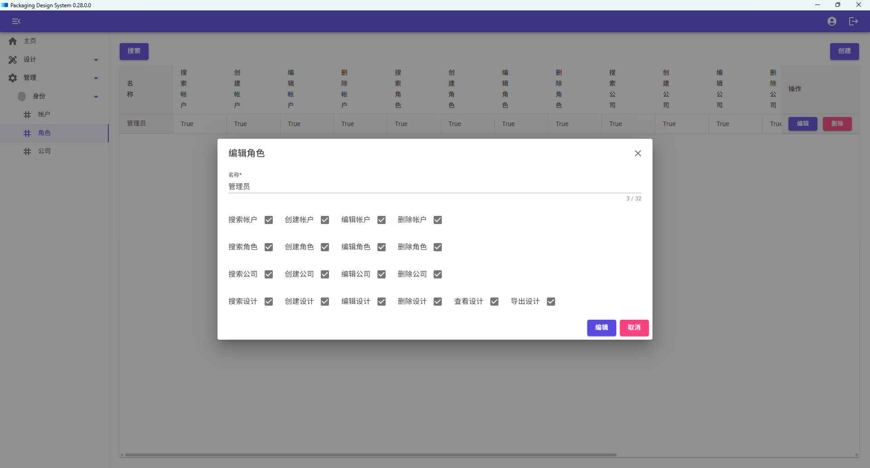The image size is (870, 468).
Task: Close the 编辑角色 dialog with the X icon
Action: [x=638, y=153]
